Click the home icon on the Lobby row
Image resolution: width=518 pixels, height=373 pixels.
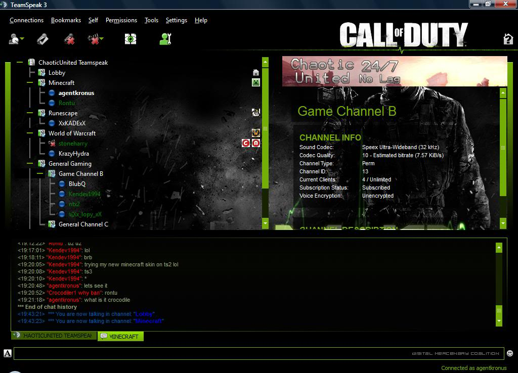tap(255, 72)
